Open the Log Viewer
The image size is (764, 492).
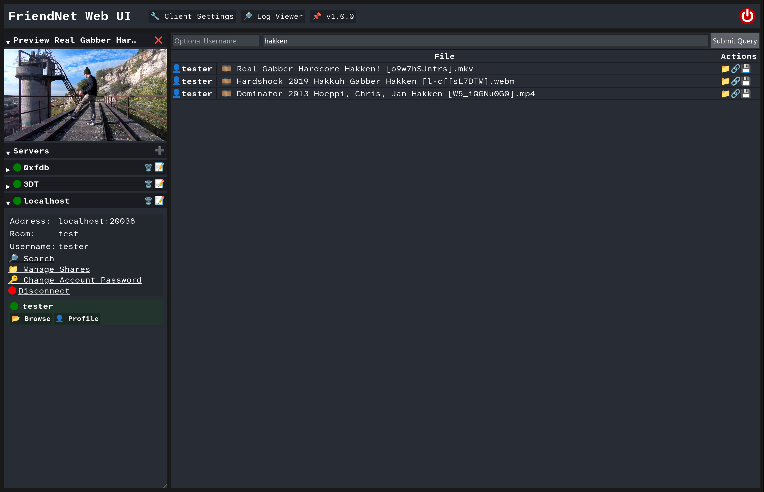[x=273, y=16]
